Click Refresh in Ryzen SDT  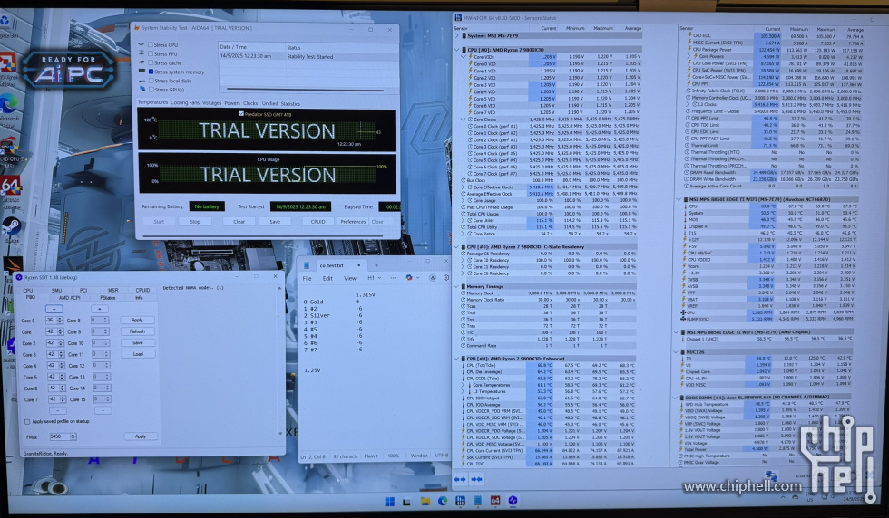pos(137,331)
